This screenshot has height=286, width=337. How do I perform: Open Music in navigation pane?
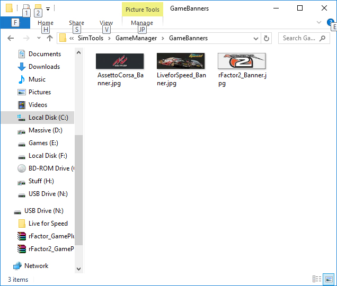pyautogui.click(x=37, y=79)
